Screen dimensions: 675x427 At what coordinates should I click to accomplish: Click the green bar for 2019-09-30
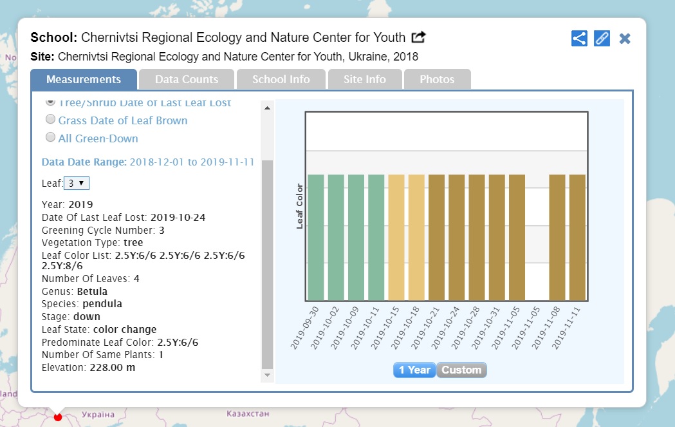(315, 237)
